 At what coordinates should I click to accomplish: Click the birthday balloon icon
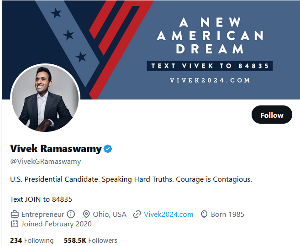(204, 214)
